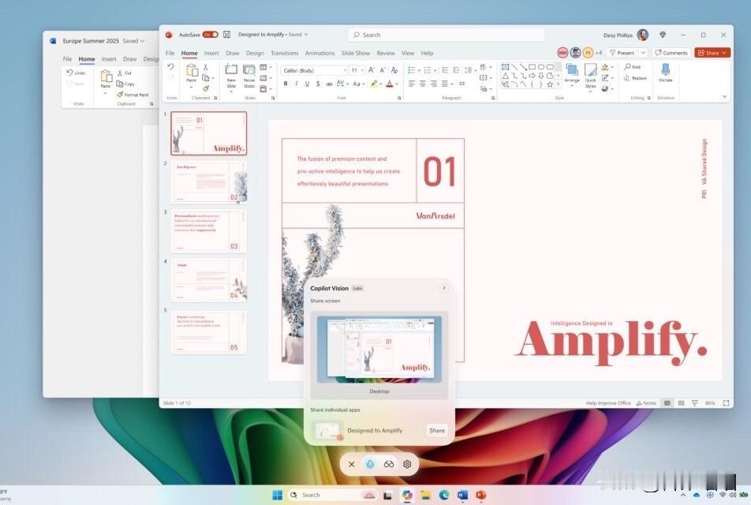This screenshot has height=505, width=751.
Task: Apply bulleted list formatting
Action: point(412,70)
